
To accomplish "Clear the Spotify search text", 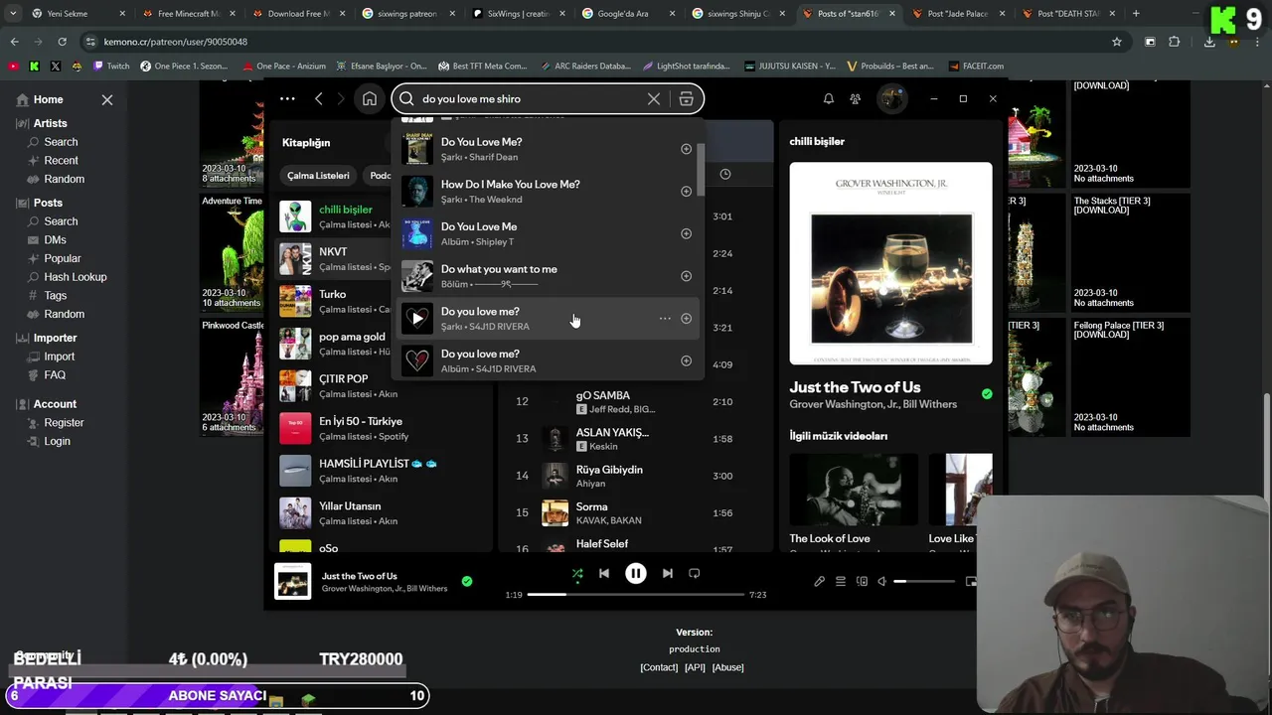I will click(654, 98).
